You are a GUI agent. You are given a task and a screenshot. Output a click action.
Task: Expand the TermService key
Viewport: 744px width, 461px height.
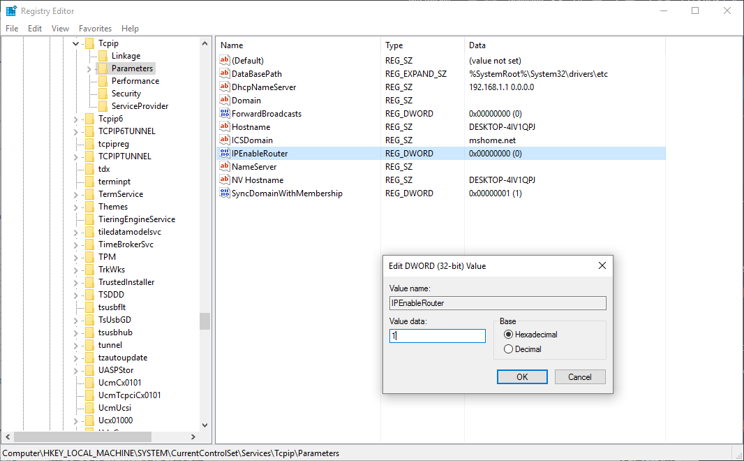(76, 195)
